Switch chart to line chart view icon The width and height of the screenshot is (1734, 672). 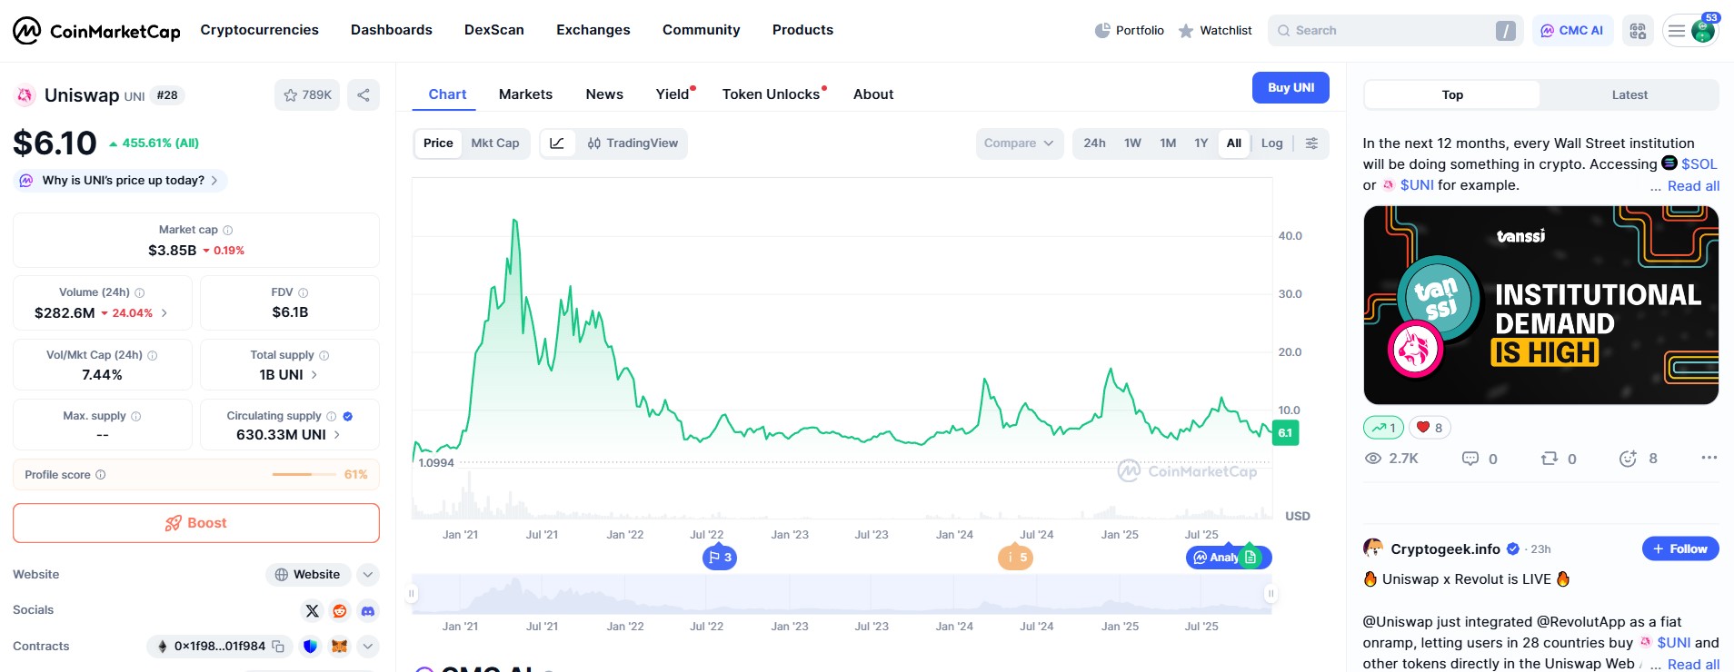click(x=557, y=143)
